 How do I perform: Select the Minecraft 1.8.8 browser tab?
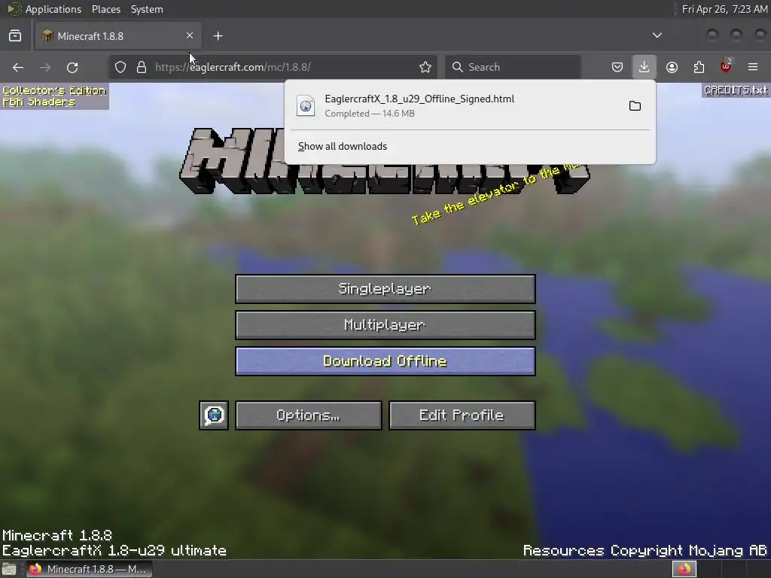118,36
